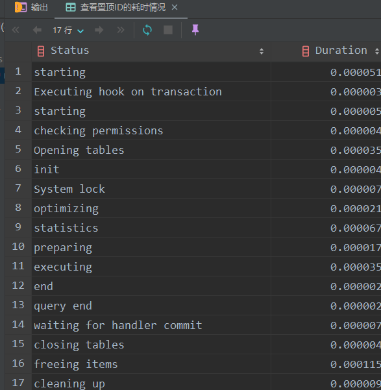The image size is (381, 390).
Task: Open the 输出 output tab
Action: point(31,7)
